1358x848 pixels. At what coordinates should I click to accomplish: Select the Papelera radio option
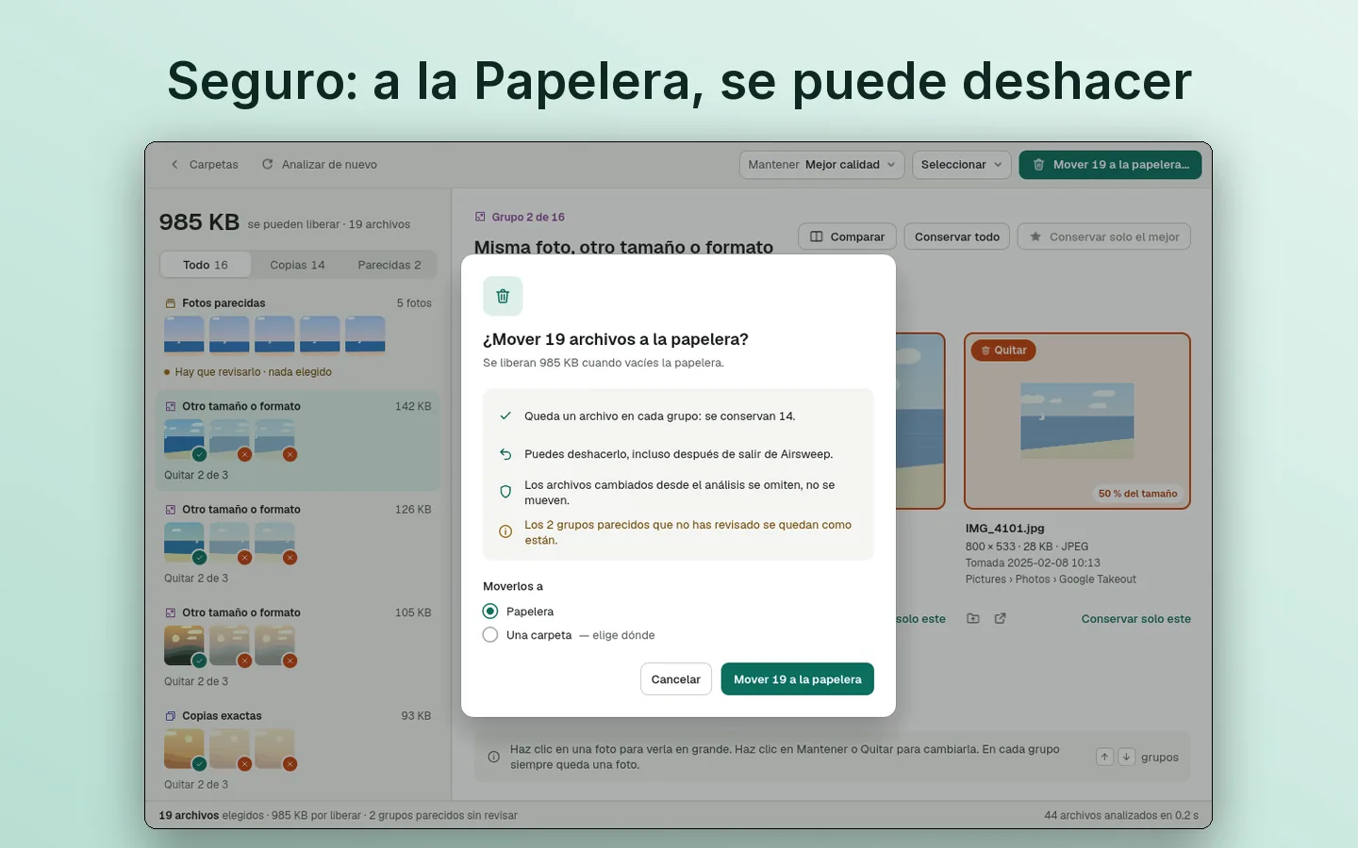[x=490, y=612]
